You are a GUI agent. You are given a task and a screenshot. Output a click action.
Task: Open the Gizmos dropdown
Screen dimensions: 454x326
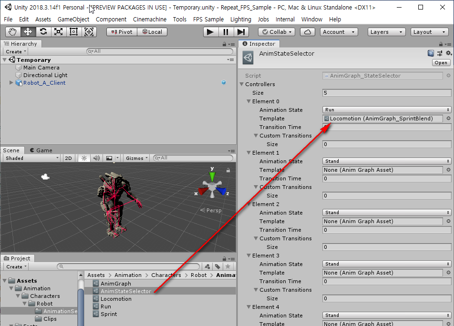(x=137, y=158)
